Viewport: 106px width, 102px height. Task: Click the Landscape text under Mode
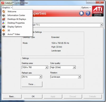coord(56,51)
